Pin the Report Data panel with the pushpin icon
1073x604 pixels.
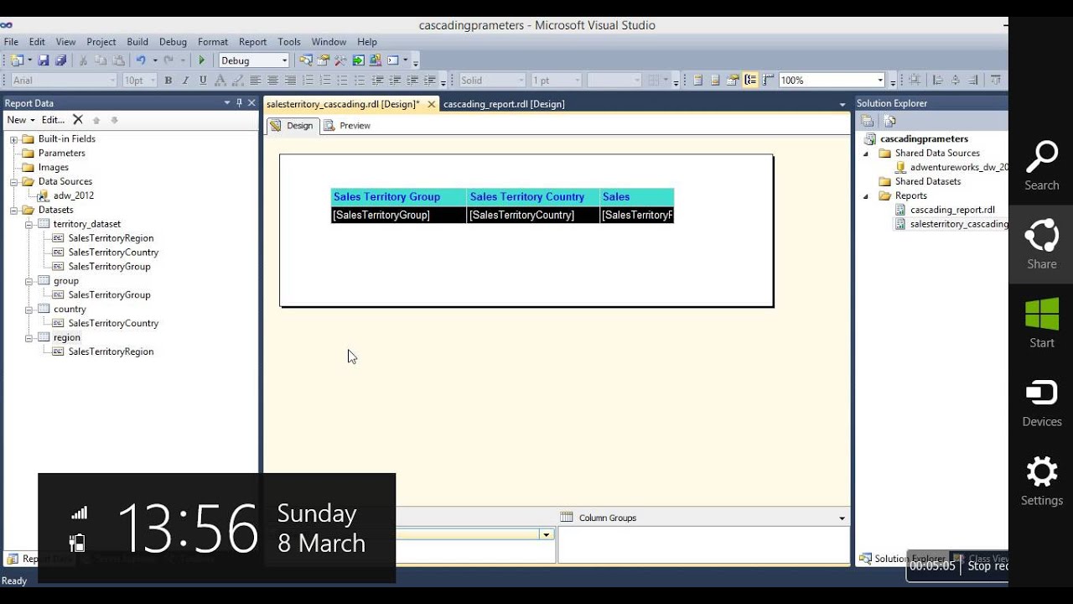pyautogui.click(x=239, y=103)
